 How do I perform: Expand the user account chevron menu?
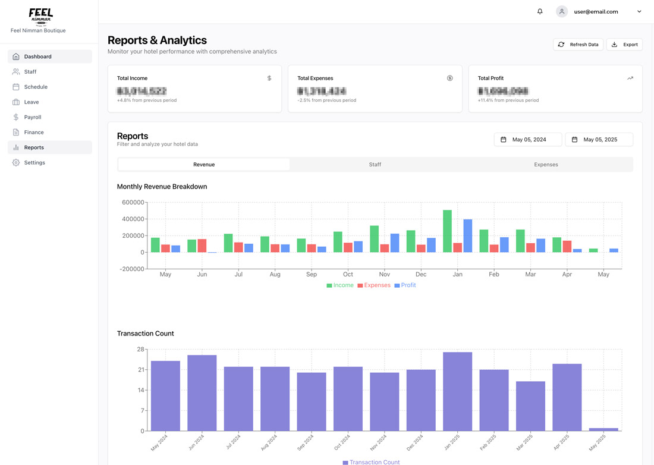pyautogui.click(x=639, y=11)
